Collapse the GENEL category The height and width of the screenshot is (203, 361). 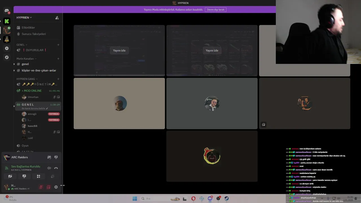pyautogui.click(x=22, y=45)
